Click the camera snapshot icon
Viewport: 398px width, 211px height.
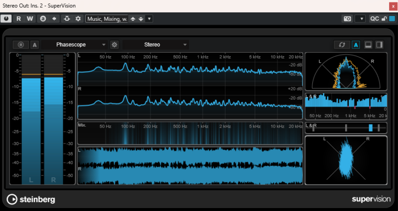pos(347,19)
